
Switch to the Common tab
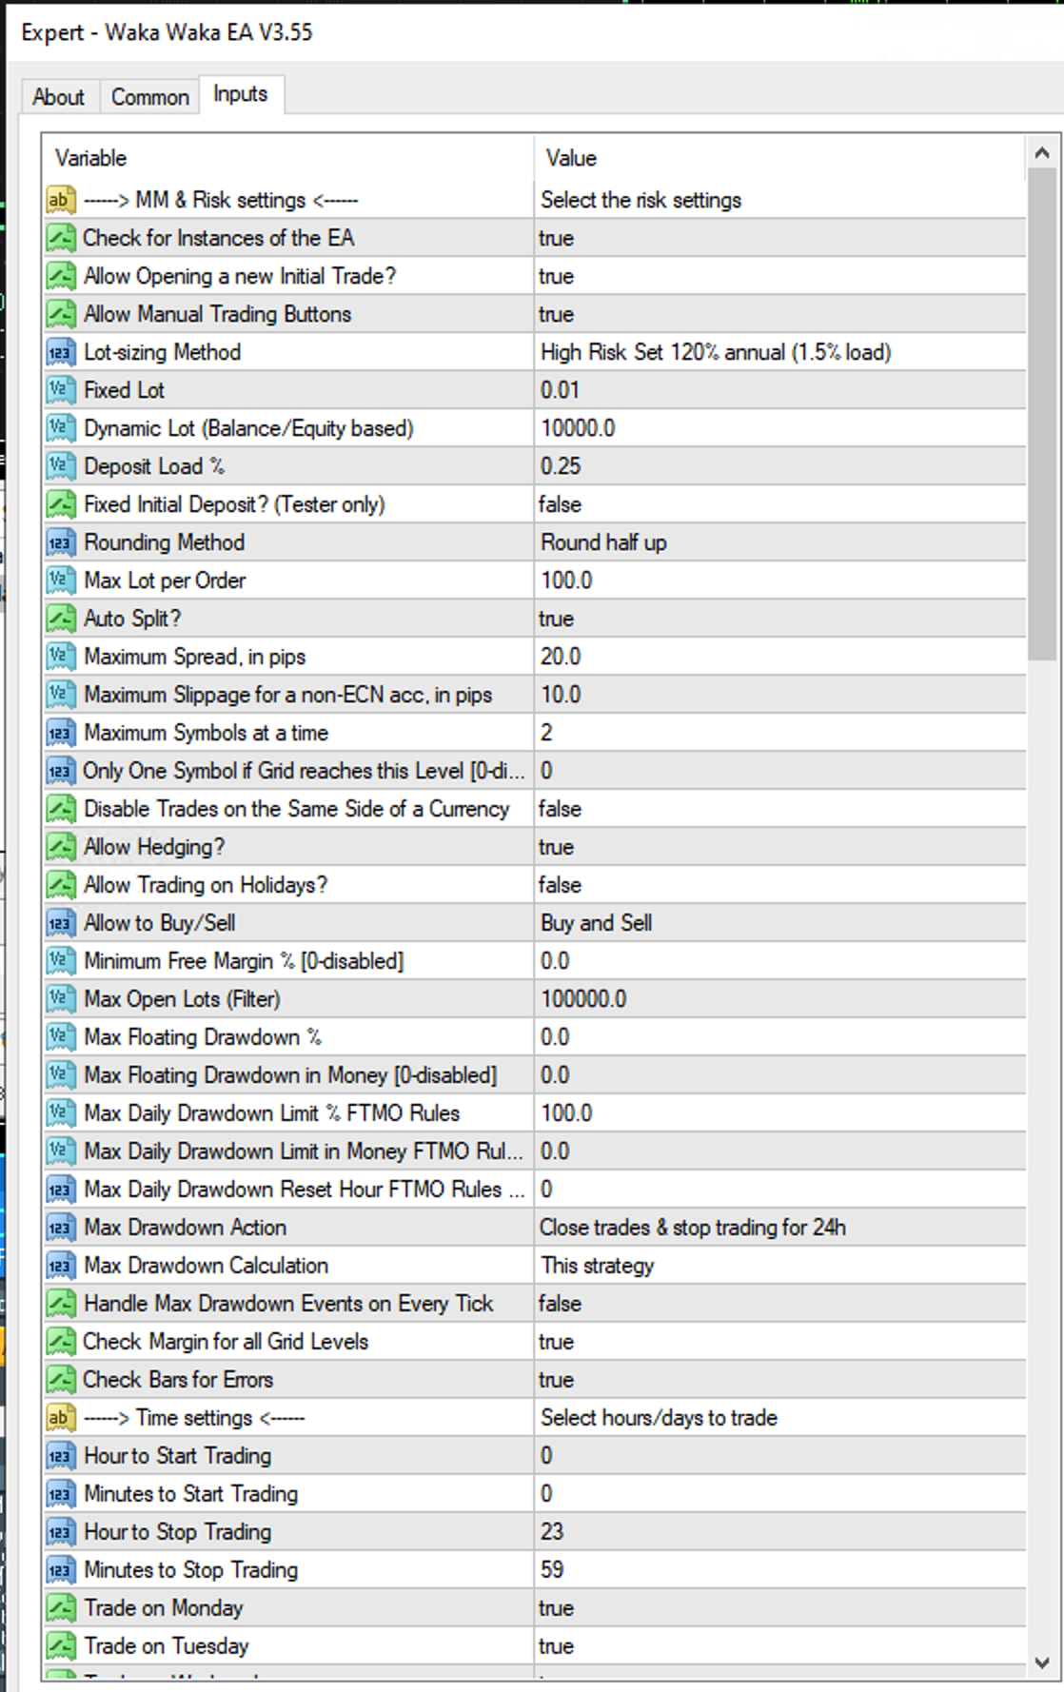[x=149, y=97]
